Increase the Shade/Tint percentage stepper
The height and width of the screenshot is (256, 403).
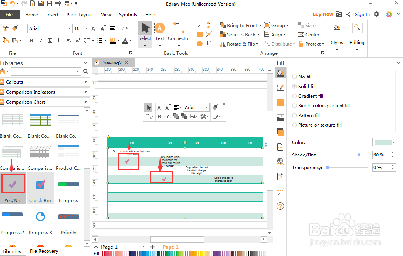click(392, 153)
